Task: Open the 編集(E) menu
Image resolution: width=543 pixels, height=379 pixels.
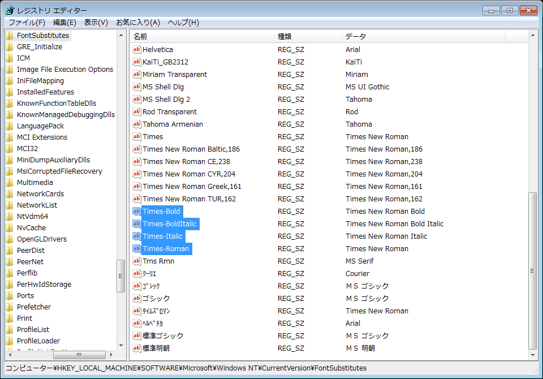Action: (64, 23)
